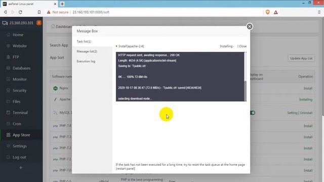This screenshot has width=324, height=182.
Task: Open Setting for MySQL
Action: [x=292, y=113]
